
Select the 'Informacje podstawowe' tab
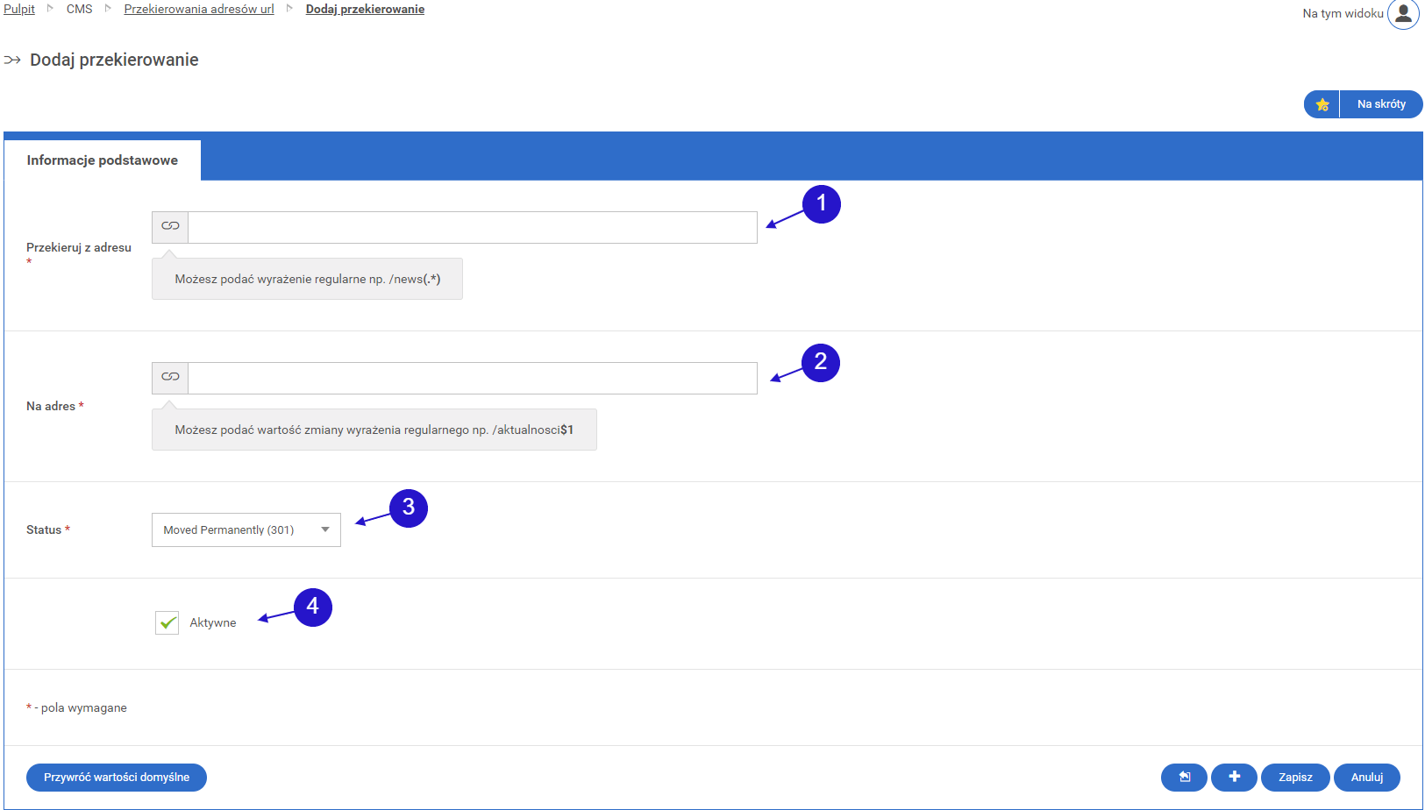tap(103, 160)
